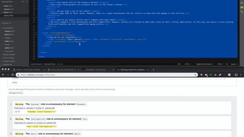244x137 pixels.
Task: Toggle INS insert mode in status bar
Action: point(179,64)
